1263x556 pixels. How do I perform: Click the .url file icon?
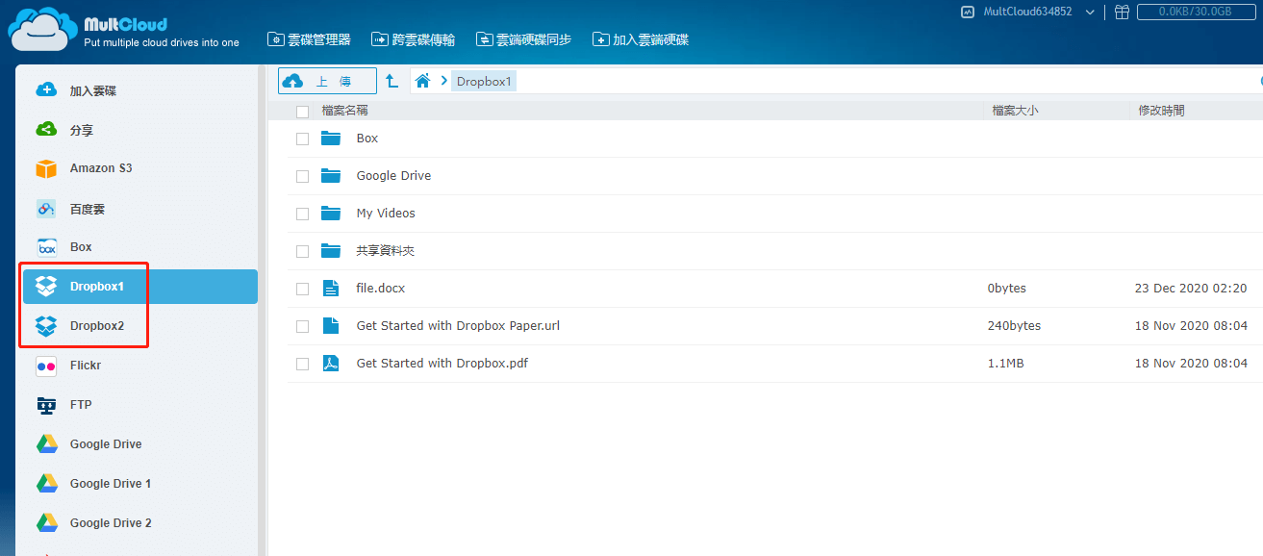[331, 325]
